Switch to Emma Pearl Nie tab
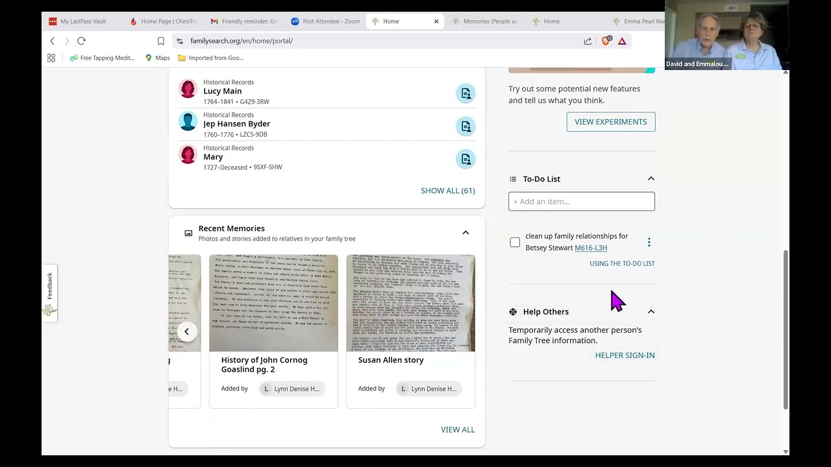The width and height of the screenshot is (831, 467). pyautogui.click(x=638, y=21)
